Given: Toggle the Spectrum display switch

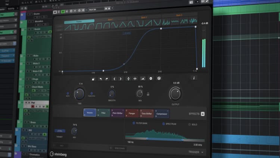Looking at the screenshot, I should [164, 124].
